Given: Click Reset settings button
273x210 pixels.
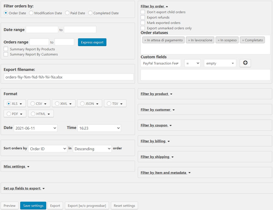Looking at the screenshot, I should (x=124, y=206).
